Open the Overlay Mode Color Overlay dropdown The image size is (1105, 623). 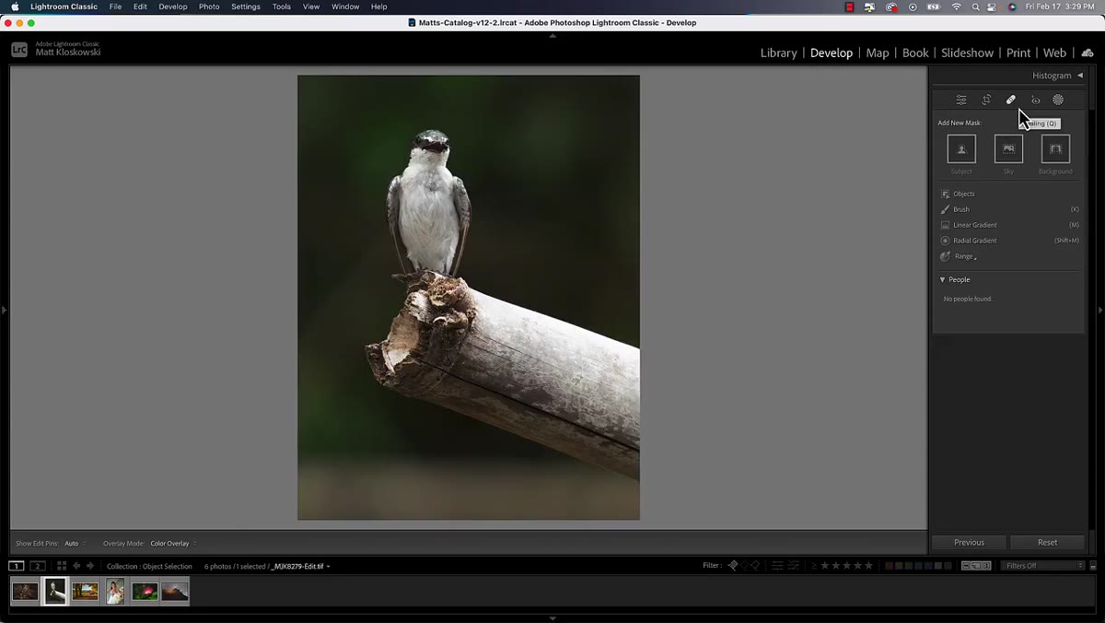[173, 544]
